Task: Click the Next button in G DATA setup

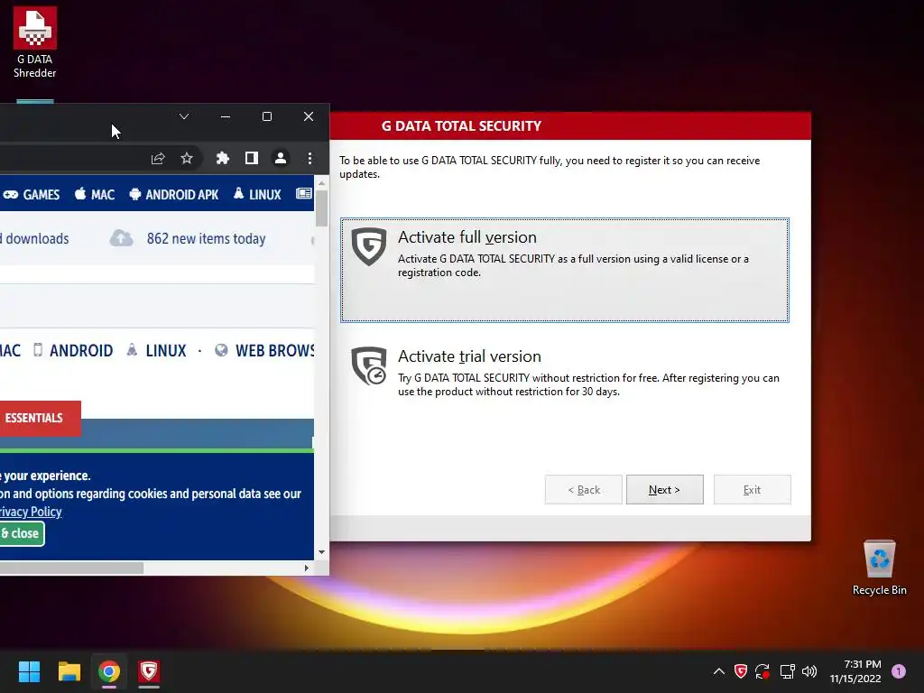Action: click(665, 490)
